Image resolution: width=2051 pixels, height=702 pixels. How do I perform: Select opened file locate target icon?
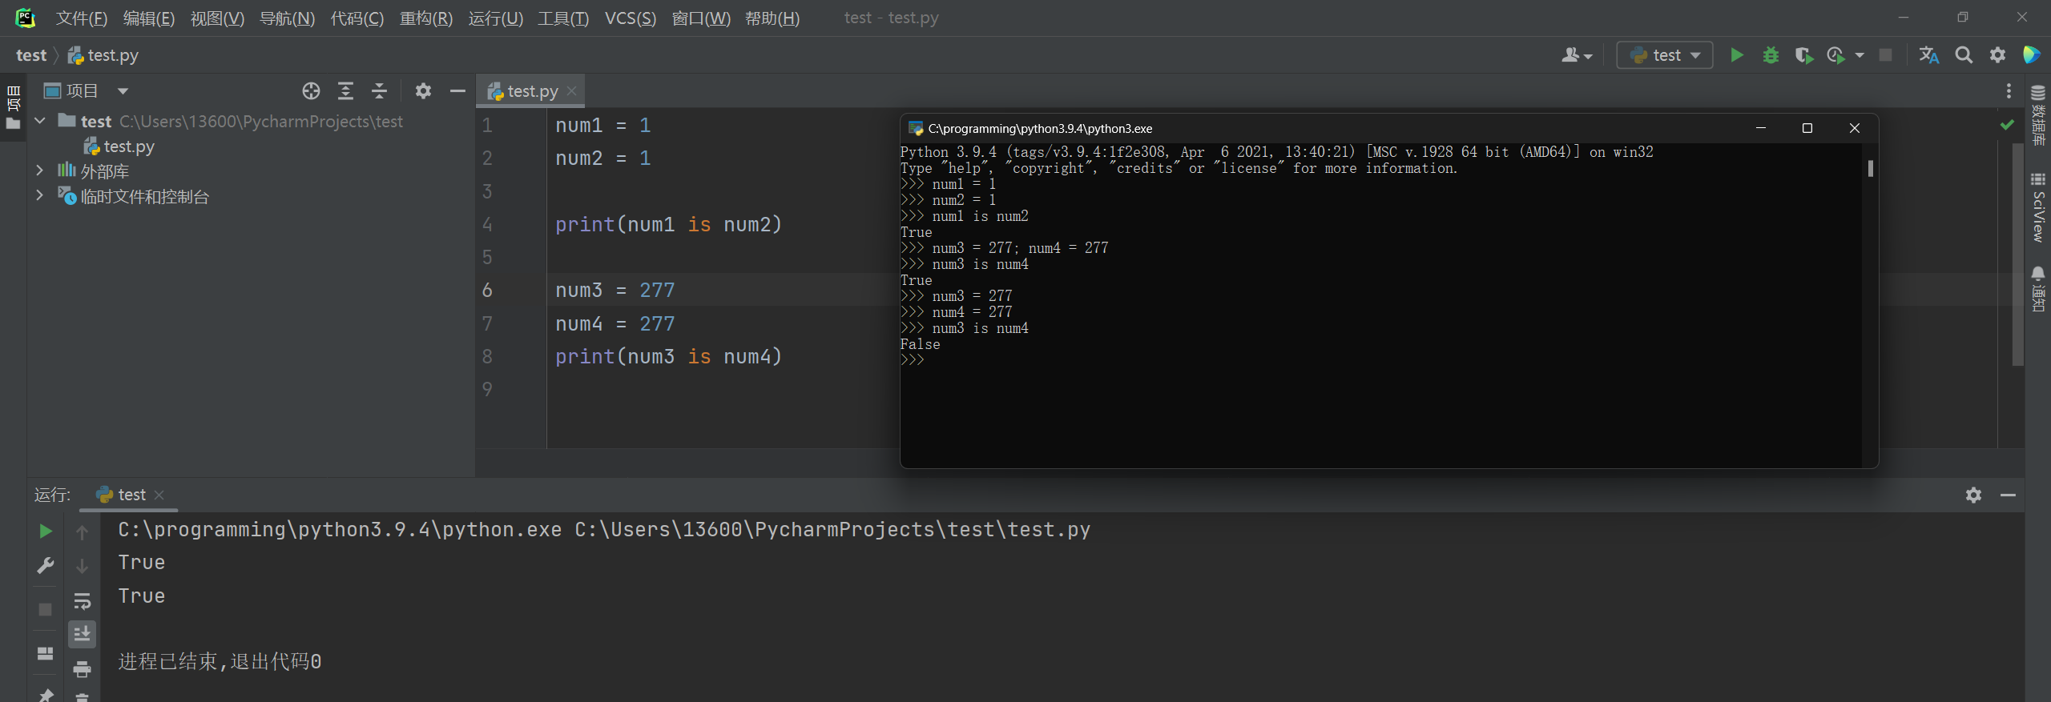[311, 91]
